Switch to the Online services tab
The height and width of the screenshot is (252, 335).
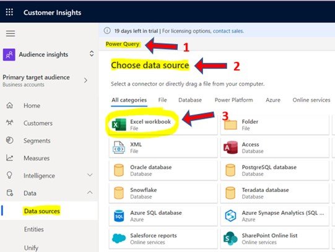[311, 100]
